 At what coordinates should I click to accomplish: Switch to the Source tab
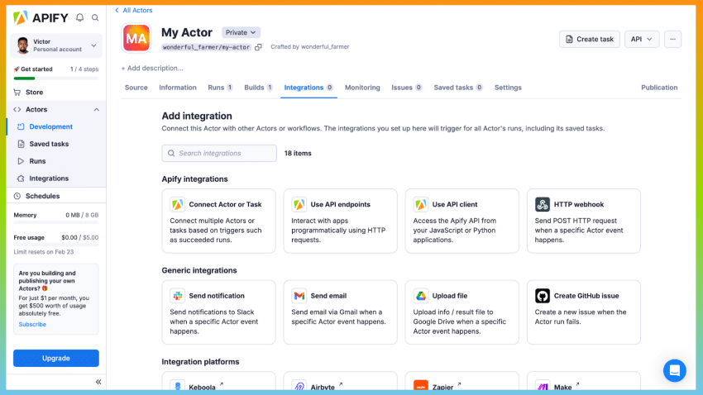[x=136, y=88]
